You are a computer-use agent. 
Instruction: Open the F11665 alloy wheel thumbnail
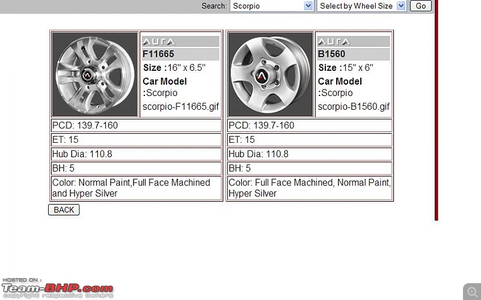(95, 74)
